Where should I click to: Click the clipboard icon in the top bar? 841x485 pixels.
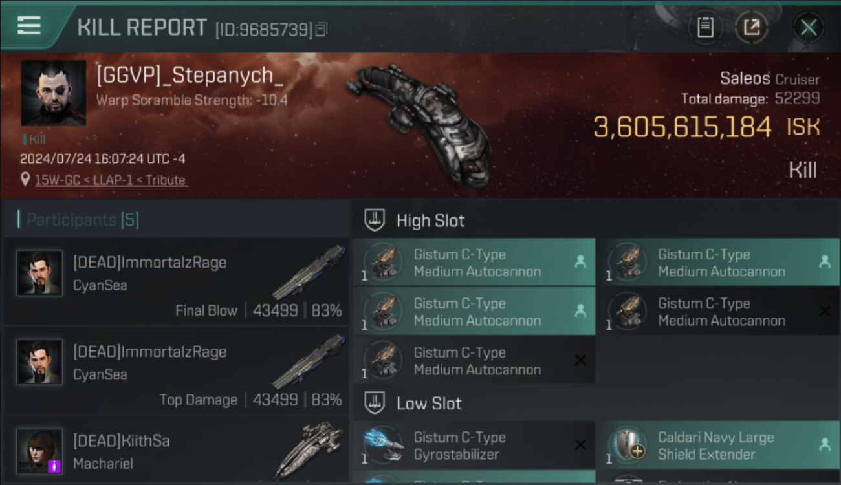705,28
